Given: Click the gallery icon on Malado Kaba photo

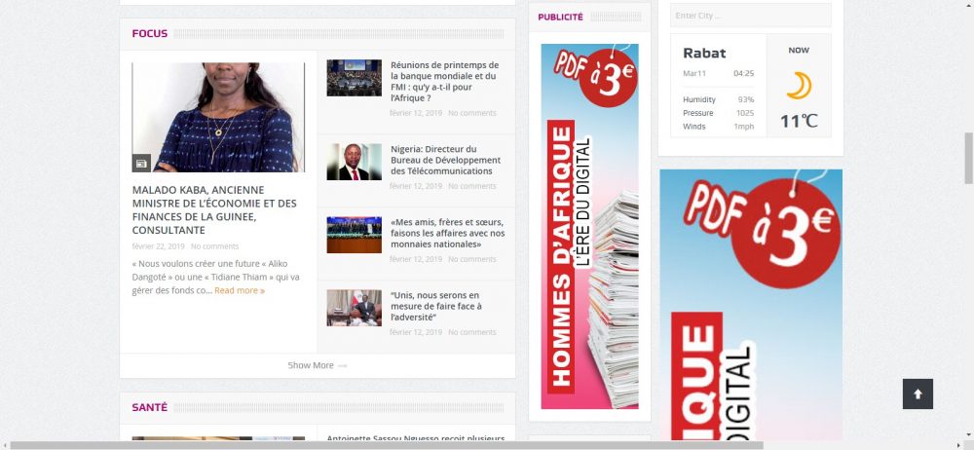Looking at the screenshot, I should pyautogui.click(x=141, y=163).
